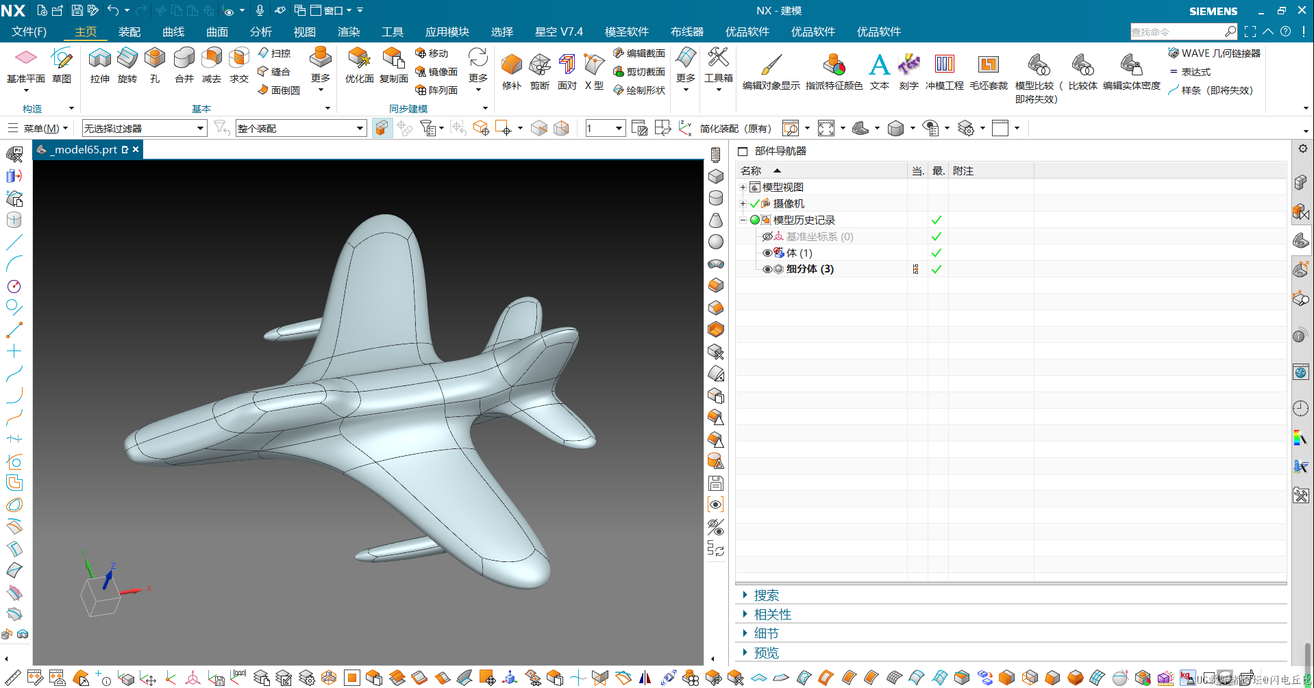Click the 编辑截面 edit section button

[639, 53]
